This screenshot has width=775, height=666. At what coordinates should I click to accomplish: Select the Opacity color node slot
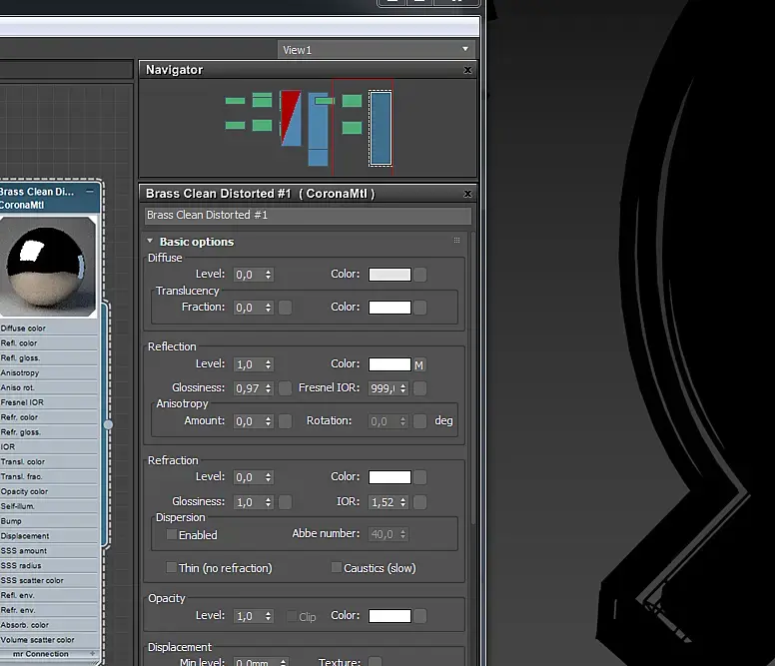(x=48, y=491)
